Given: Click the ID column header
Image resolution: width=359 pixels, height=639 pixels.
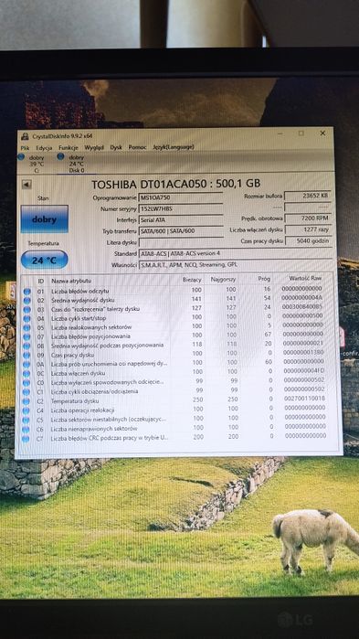Looking at the screenshot, I should [41, 282].
